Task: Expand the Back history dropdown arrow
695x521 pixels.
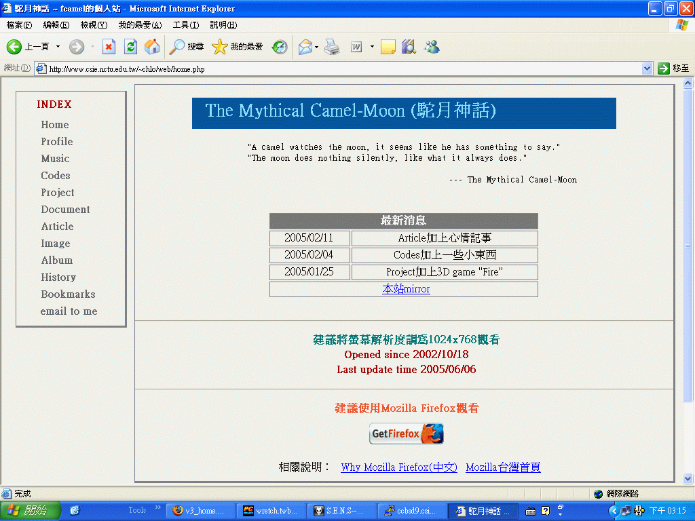Action: [58, 47]
